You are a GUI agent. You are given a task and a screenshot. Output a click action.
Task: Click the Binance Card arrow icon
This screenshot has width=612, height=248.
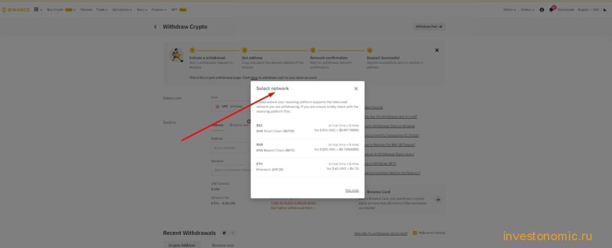tap(438, 199)
